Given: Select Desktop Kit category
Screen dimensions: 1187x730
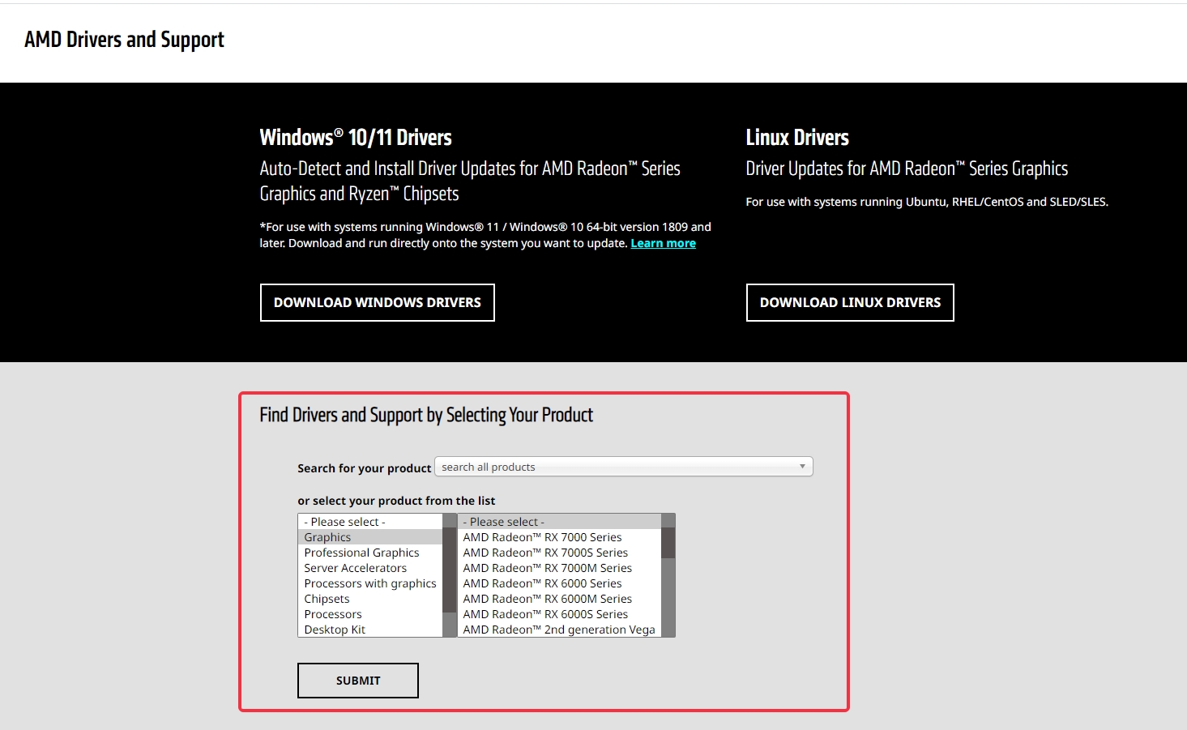Looking at the screenshot, I should [x=370, y=630].
